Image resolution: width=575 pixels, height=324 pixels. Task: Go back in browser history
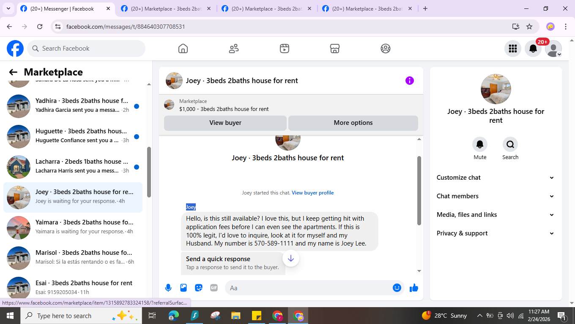pyautogui.click(x=10, y=27)
